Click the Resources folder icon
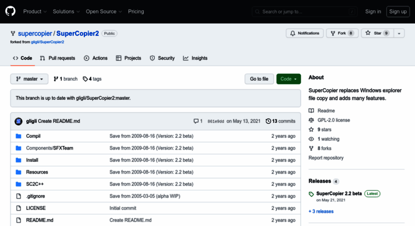415x226 pixels. (18, 172)
